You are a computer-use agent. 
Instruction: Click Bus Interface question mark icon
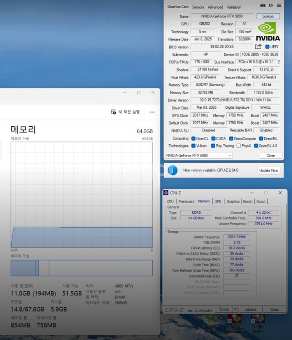click(279, 62)
